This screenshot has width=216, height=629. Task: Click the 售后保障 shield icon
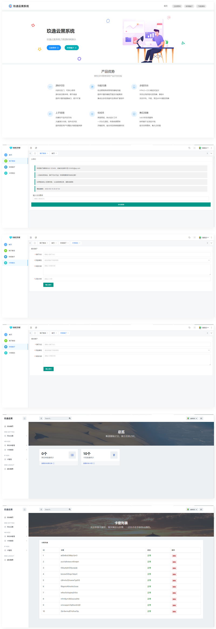[x=134, y=114]
